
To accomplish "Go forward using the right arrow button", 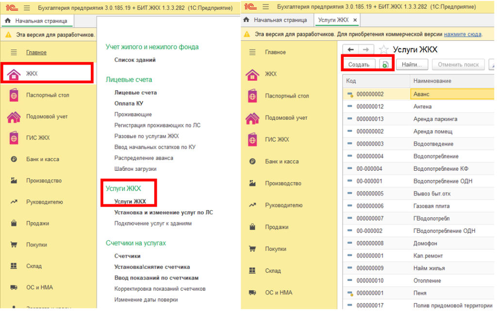I will (366, 49).
